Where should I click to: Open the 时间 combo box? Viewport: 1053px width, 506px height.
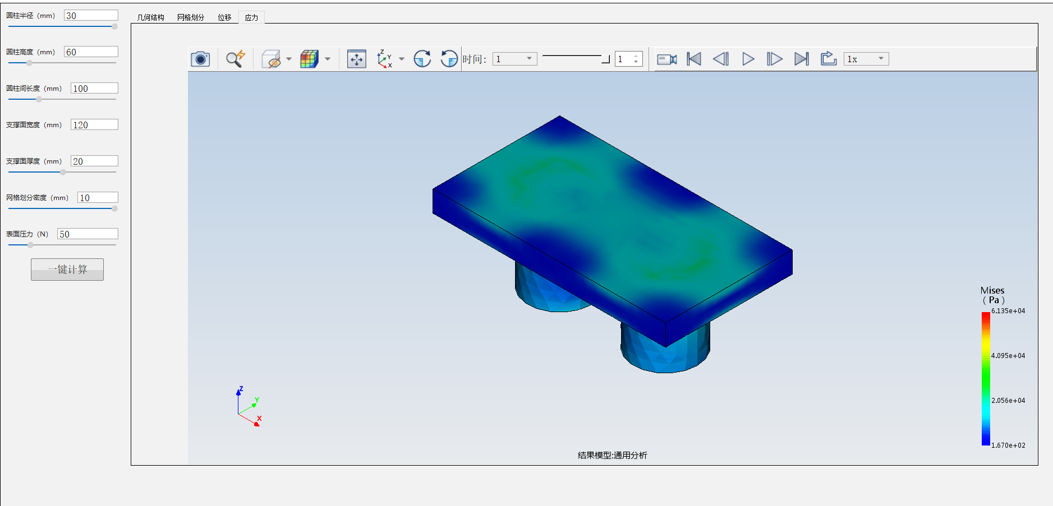(x=514, y=59)
